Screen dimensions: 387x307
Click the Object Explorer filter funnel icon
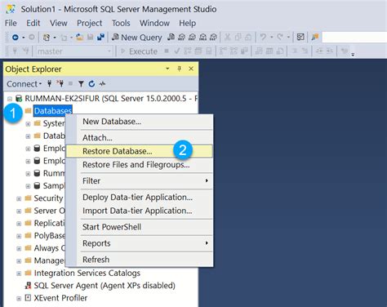click(81, 84)
